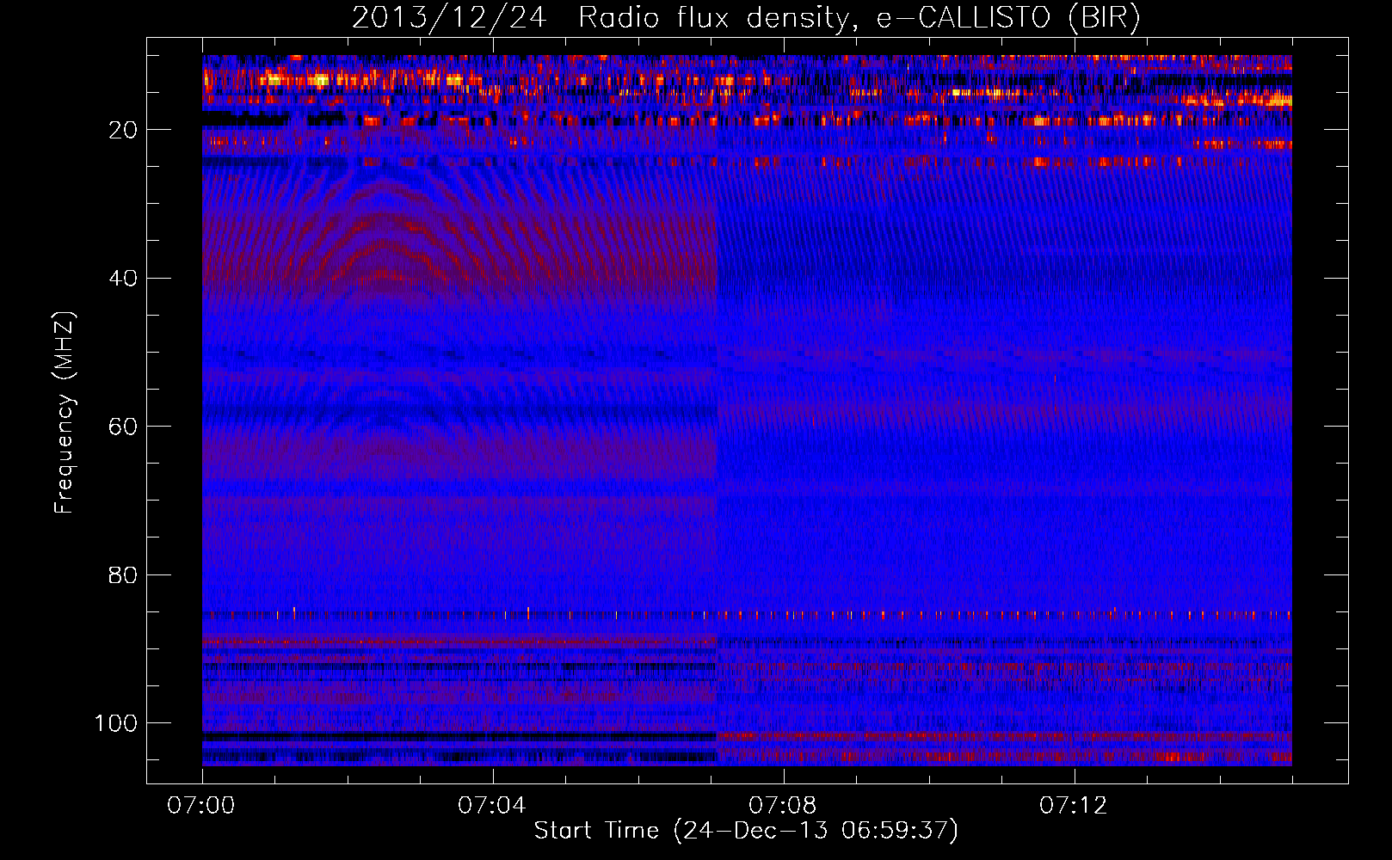The width and height of the screenshot is (1392, 860).
Task: Click the plot title '2013/12/24 Radio flux density'
Action: [746, 18]
